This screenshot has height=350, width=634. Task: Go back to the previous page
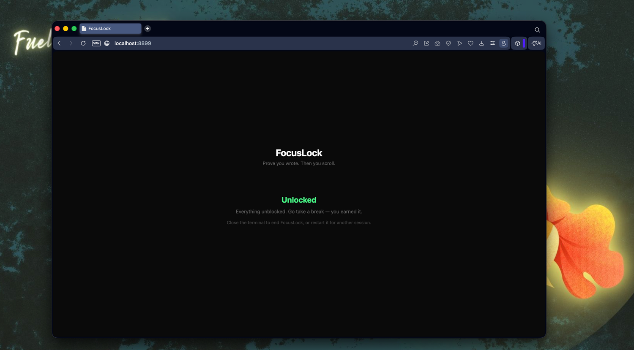tap(59, 43)
